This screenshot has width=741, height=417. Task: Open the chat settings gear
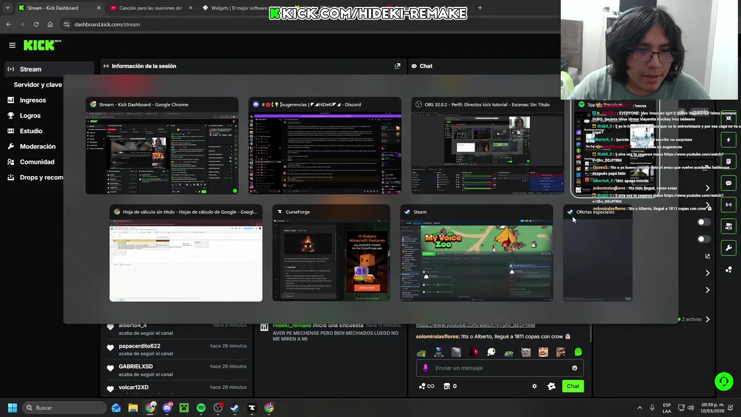point(534,386)
